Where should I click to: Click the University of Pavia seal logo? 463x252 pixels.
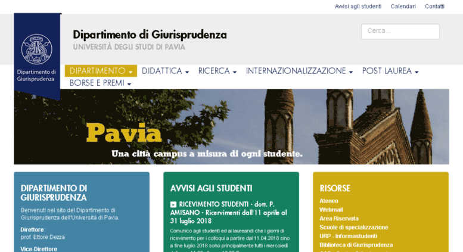(x=36, y=49)
